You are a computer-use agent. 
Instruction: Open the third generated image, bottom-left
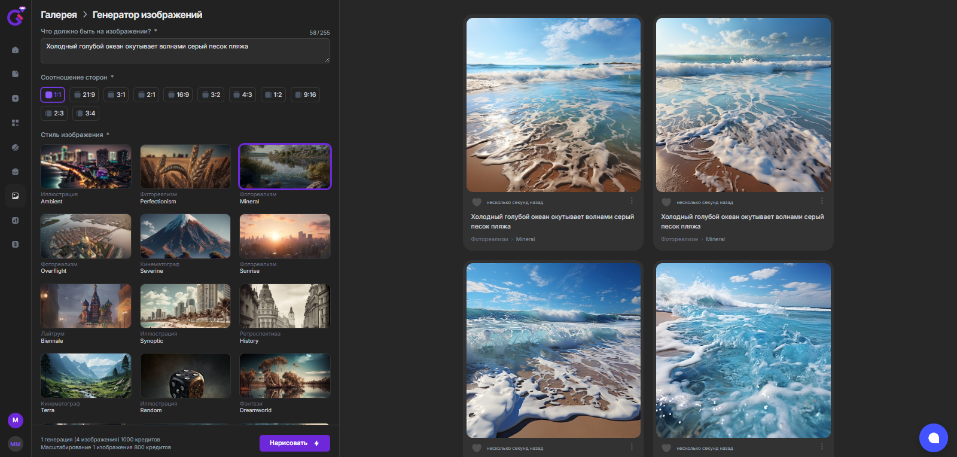pyautogui.click(x=553, y=351)
